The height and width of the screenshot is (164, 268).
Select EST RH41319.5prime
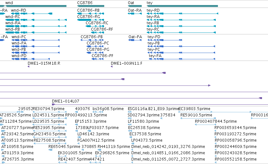point(114,147)
